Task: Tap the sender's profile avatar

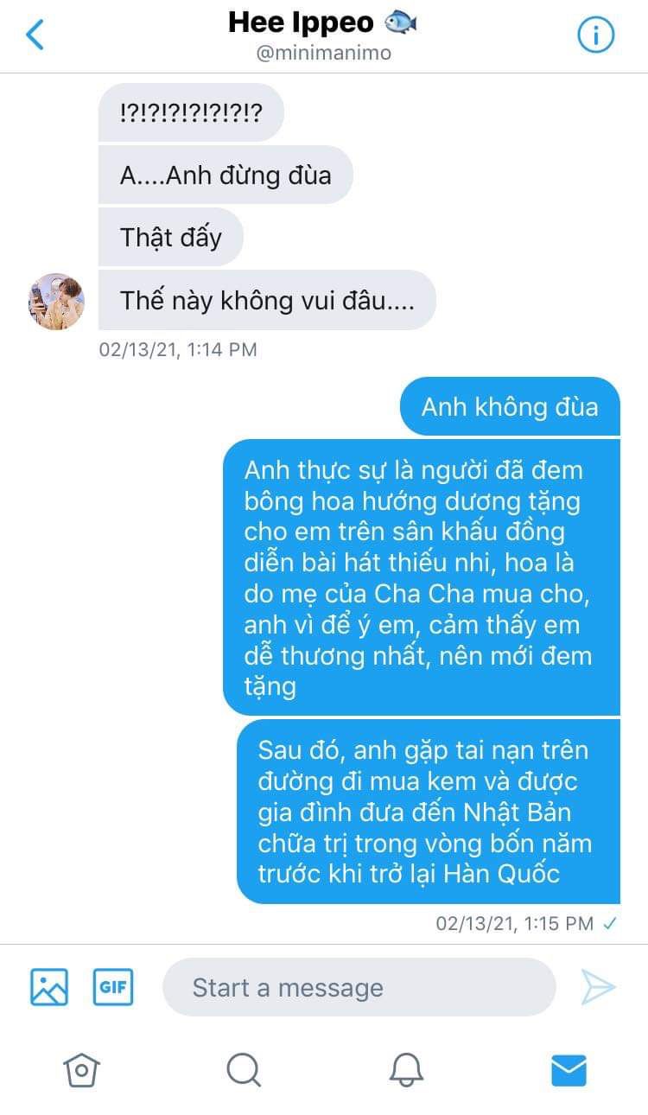Action: (57, 302)
